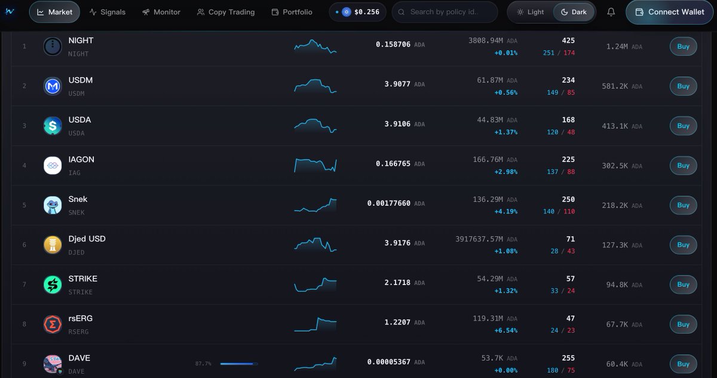Screen dimensions: 717x378
Task: Click the NIGHT price sparkline chart
Action: [315, 47]
